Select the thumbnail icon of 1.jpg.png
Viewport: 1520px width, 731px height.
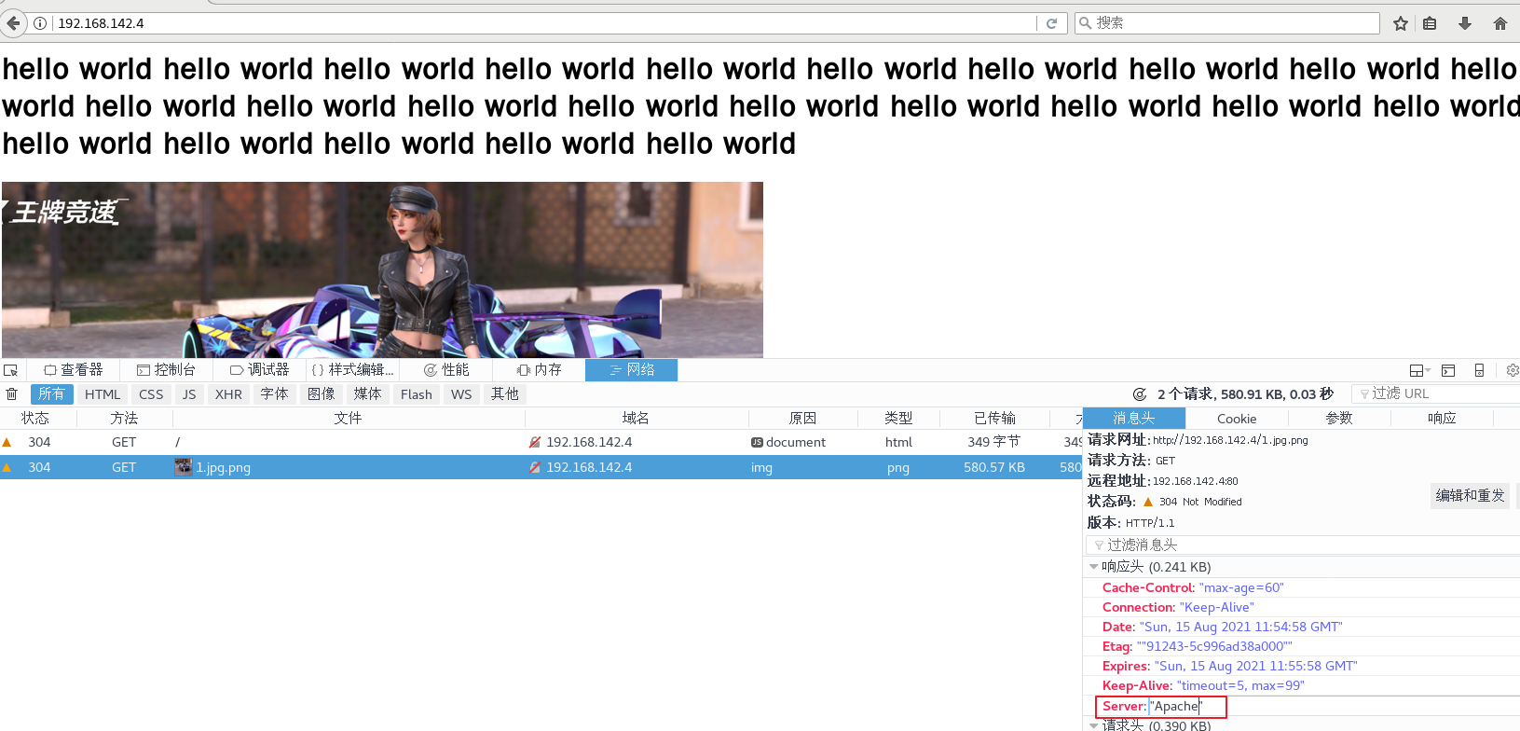pos(184,467)
